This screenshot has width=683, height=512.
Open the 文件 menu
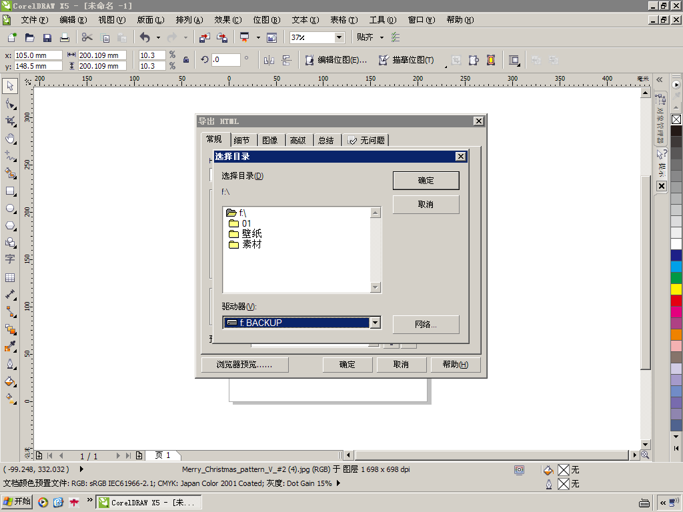(x=35, y=20)
